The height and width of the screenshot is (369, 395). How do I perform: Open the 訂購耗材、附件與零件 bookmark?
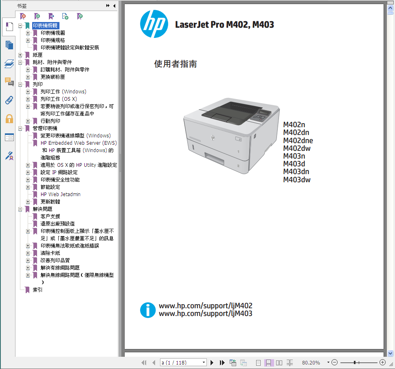65,69
